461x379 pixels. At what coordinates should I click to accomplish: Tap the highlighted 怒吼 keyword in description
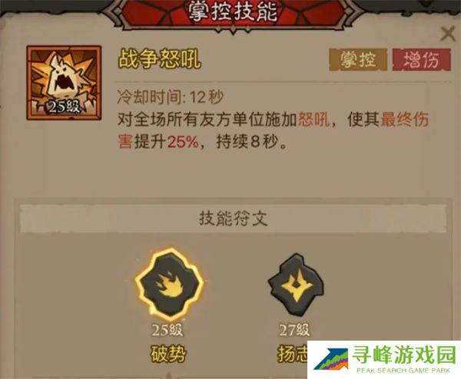point(314,120)
